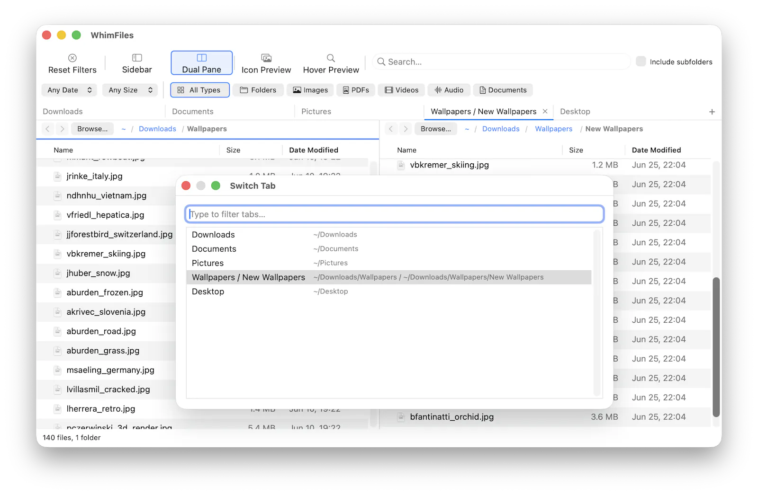Image resolution: width=758 pixels, height=495 pixels.
Task: Click the tab filter text field
Action: pyautogui.click(x=394, y=214)
